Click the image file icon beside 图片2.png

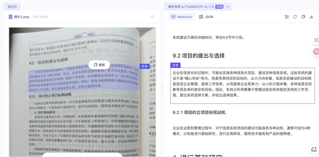[11, 17]
